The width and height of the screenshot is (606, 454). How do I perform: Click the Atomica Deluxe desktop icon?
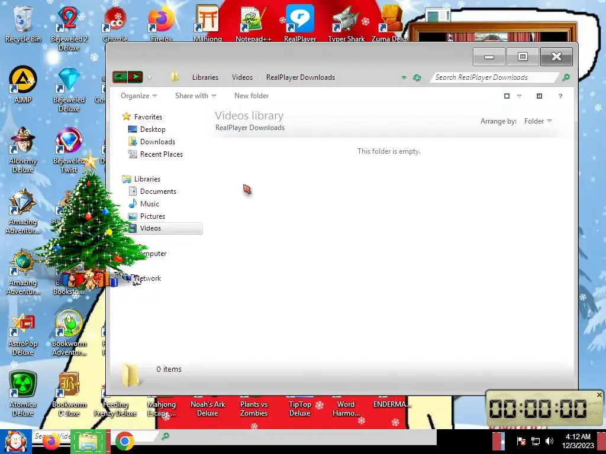(x=23, y=394)
